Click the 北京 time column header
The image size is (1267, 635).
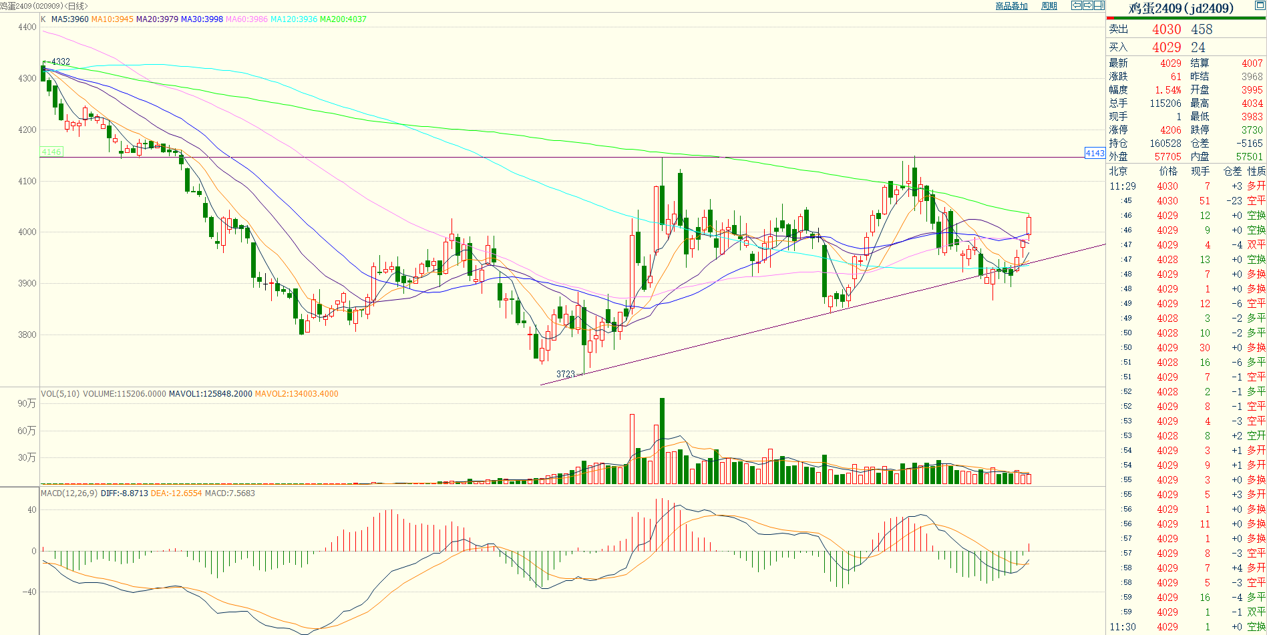1119,172
